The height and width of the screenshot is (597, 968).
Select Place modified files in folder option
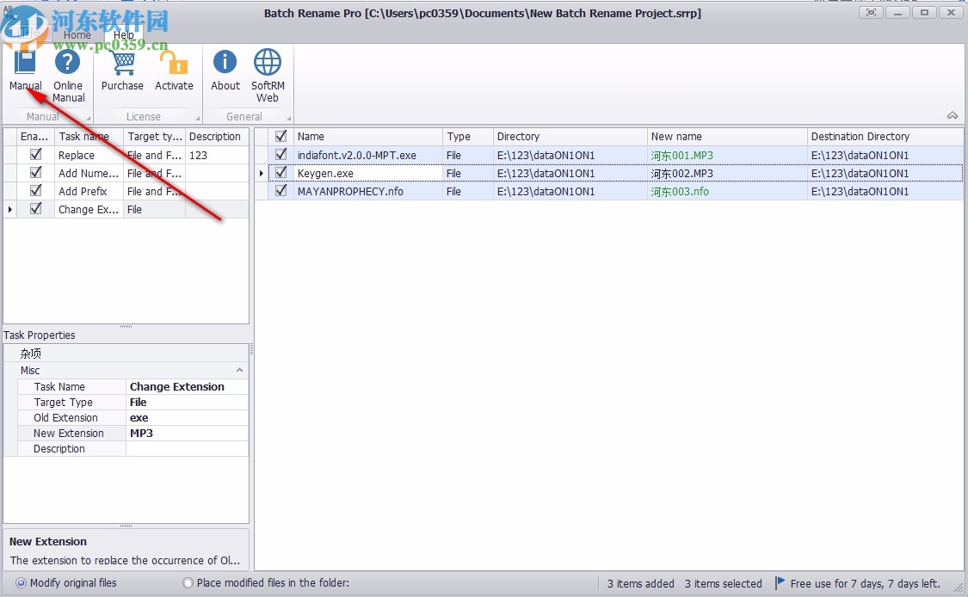[188, 583]
